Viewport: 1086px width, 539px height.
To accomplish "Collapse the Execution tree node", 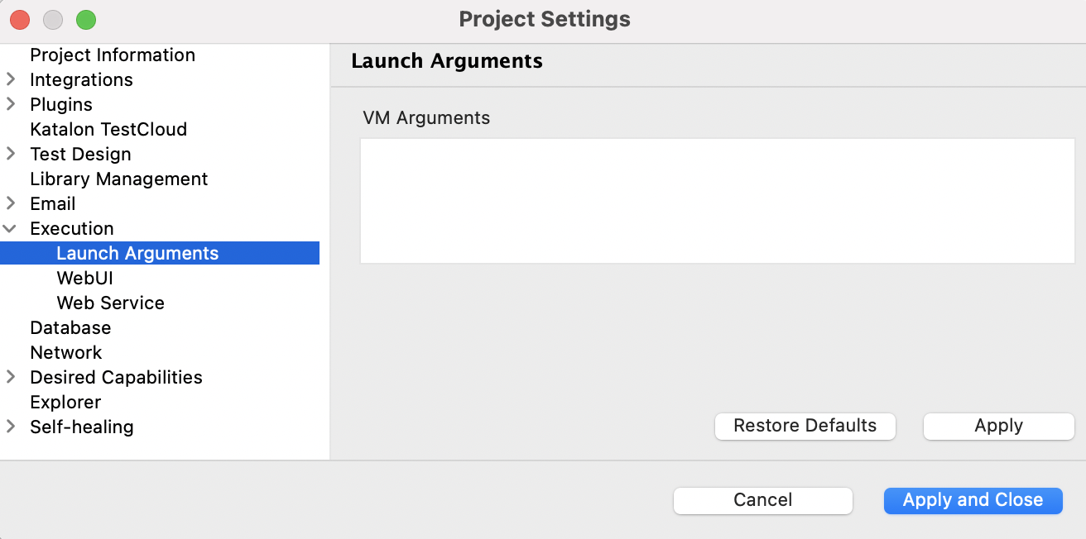I will (11, 228).
